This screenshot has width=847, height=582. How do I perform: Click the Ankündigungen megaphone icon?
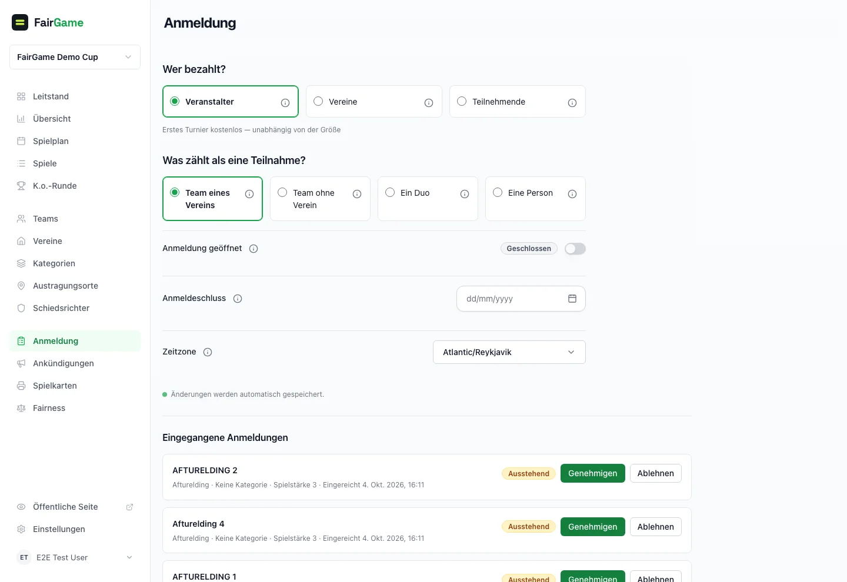click(x=21, y=363)
